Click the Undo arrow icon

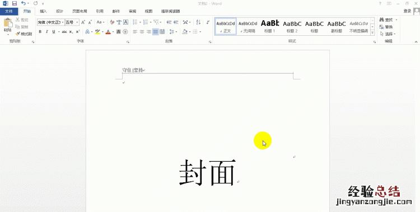pyautogui.click(x=24, y=3)
